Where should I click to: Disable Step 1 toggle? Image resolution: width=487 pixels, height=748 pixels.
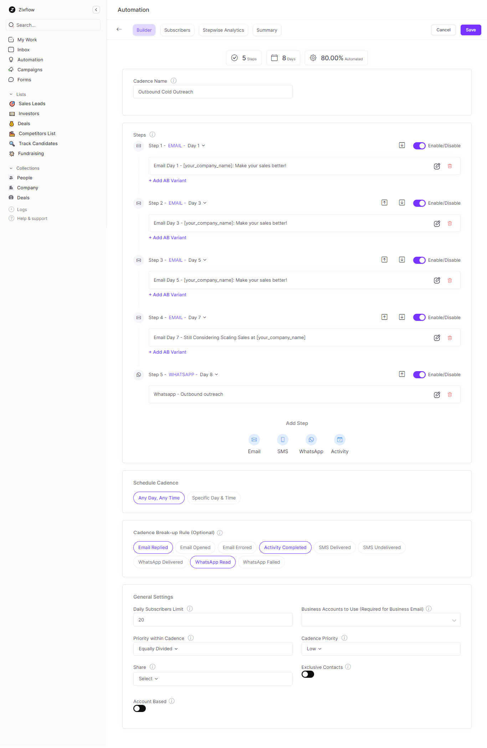(419, 146)
